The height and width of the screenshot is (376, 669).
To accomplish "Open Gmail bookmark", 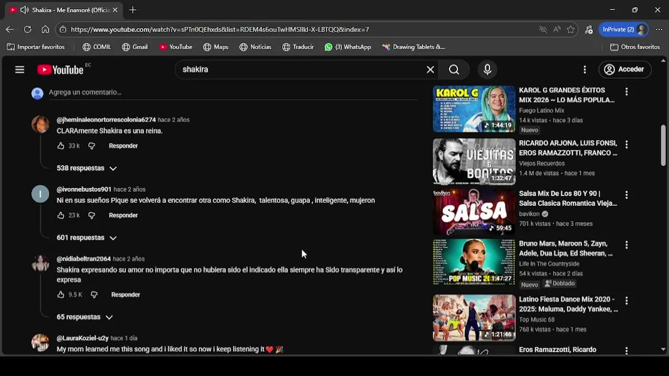I will [x=135, y=47].
